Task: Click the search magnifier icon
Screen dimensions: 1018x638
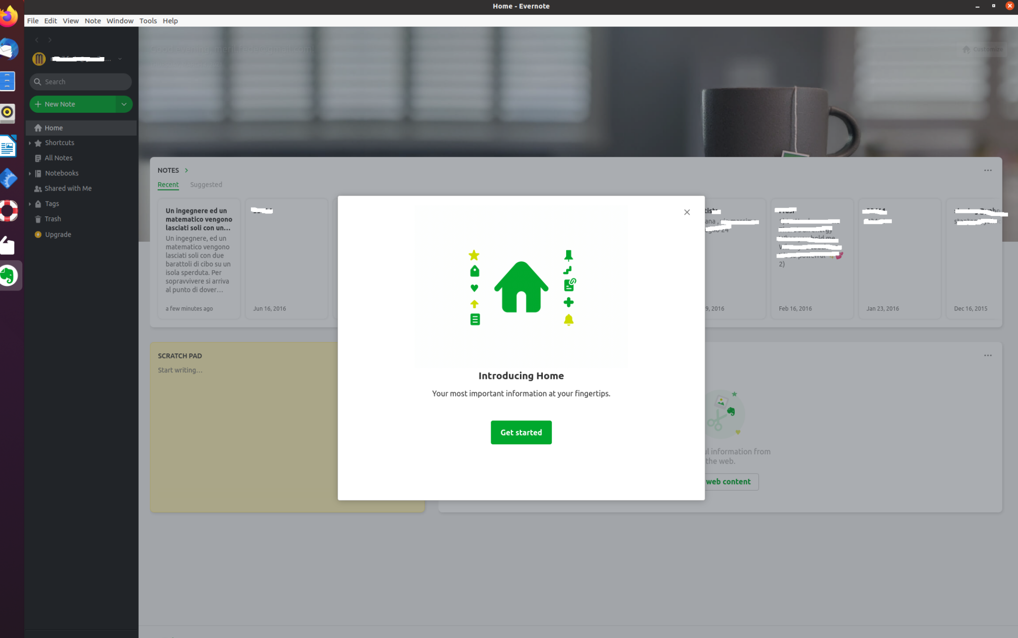Action: (x=37, y=82)
